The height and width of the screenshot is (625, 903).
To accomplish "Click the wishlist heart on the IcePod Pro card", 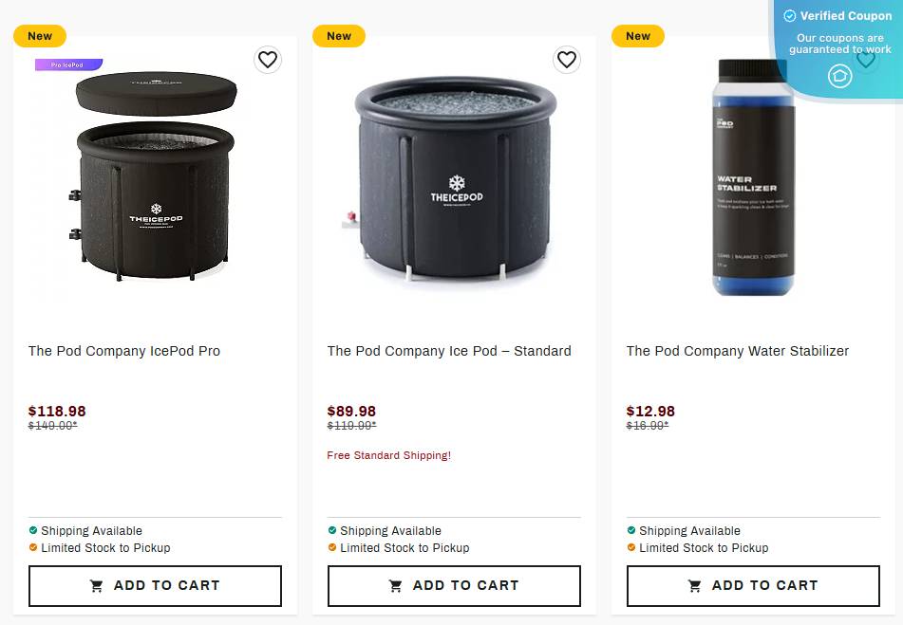I will click(268, 59).
